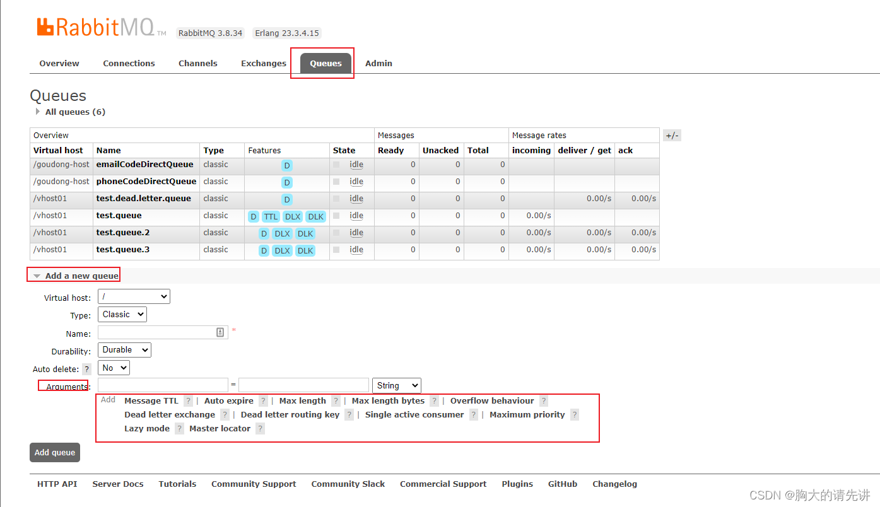Viewport: 880px width, 507px height.
Task: Click the RabbitMQ logo
Action: (x=101, y=28)
